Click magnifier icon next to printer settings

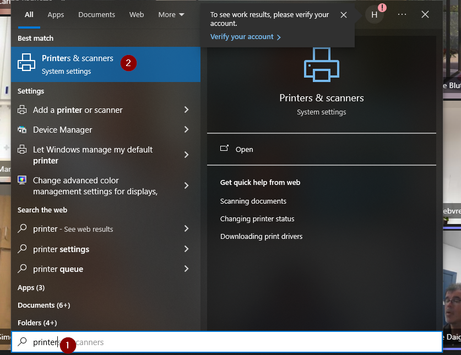click(22, 249)
